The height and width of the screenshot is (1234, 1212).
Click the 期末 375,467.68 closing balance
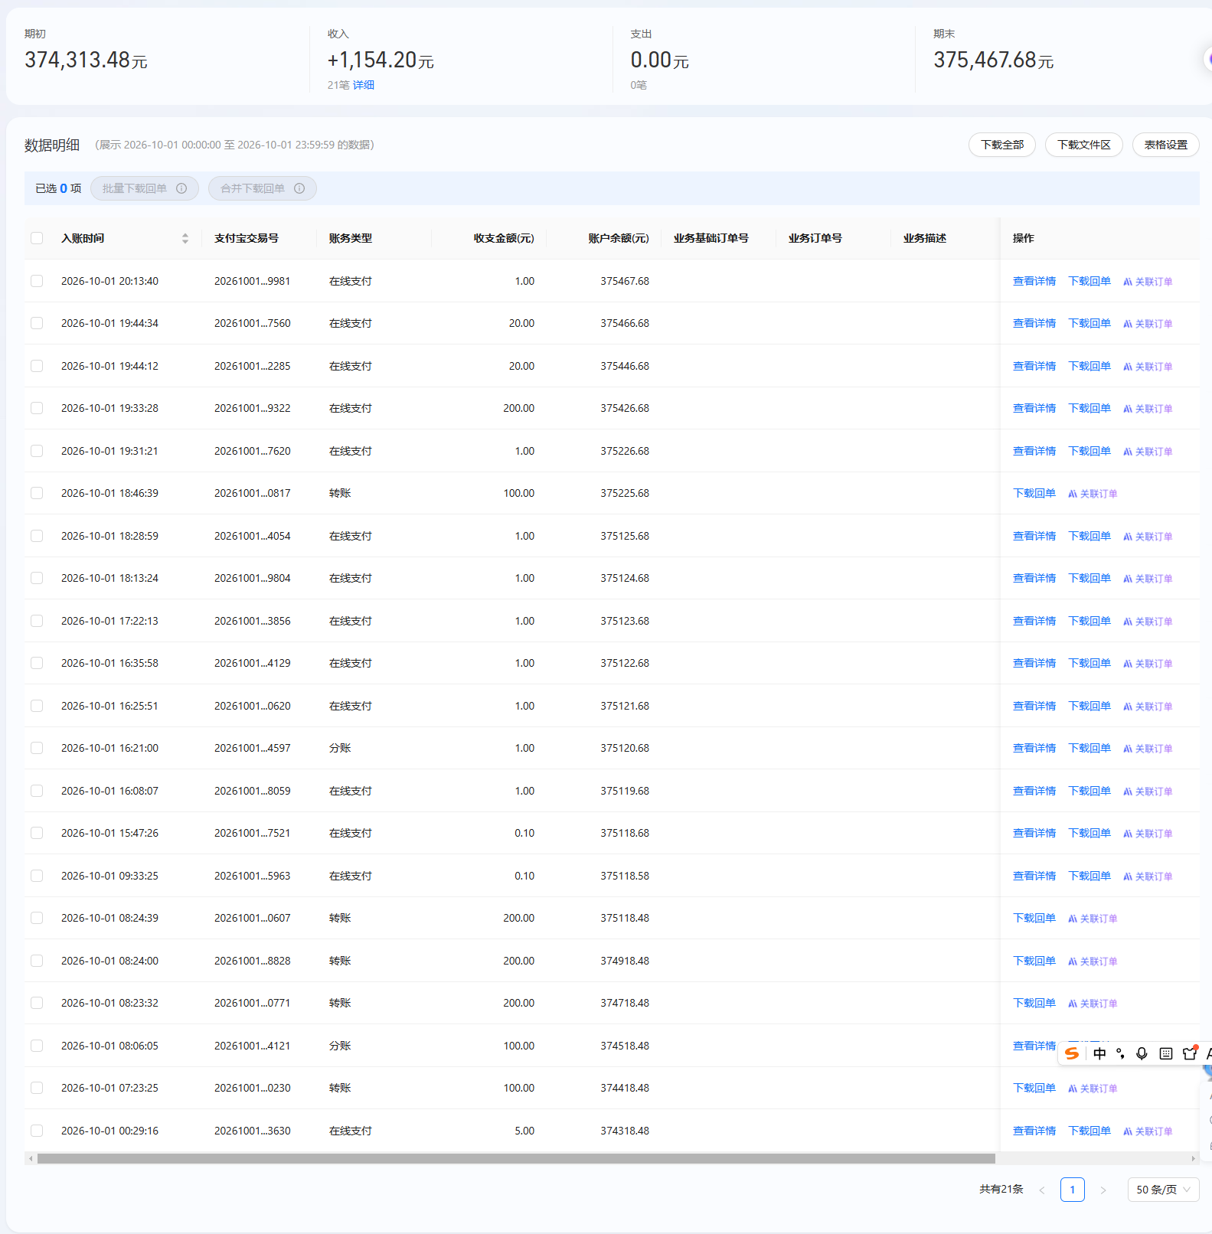tap(994, 60)
